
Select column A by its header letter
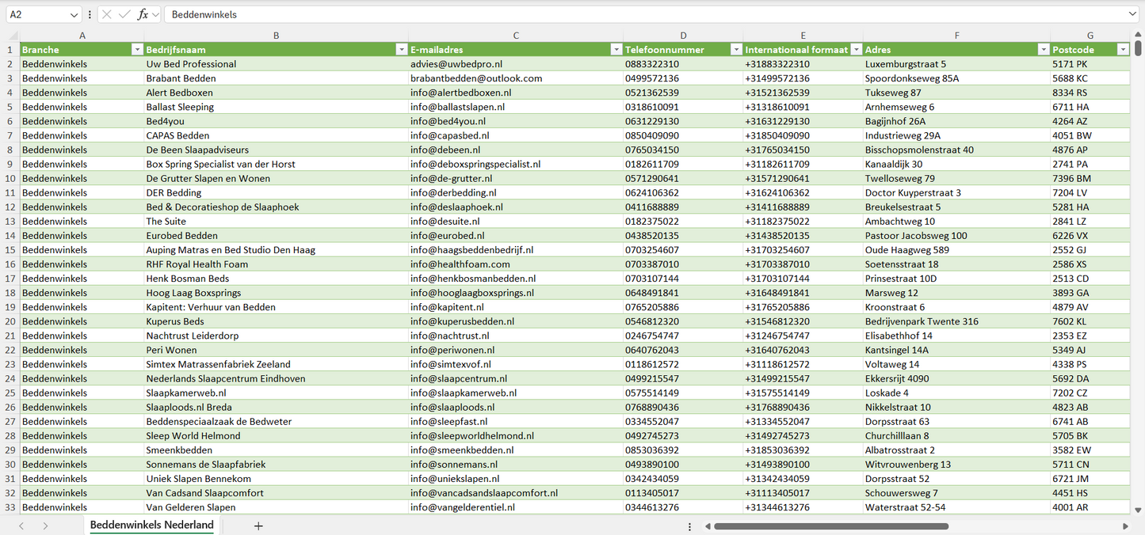[82, 36]
